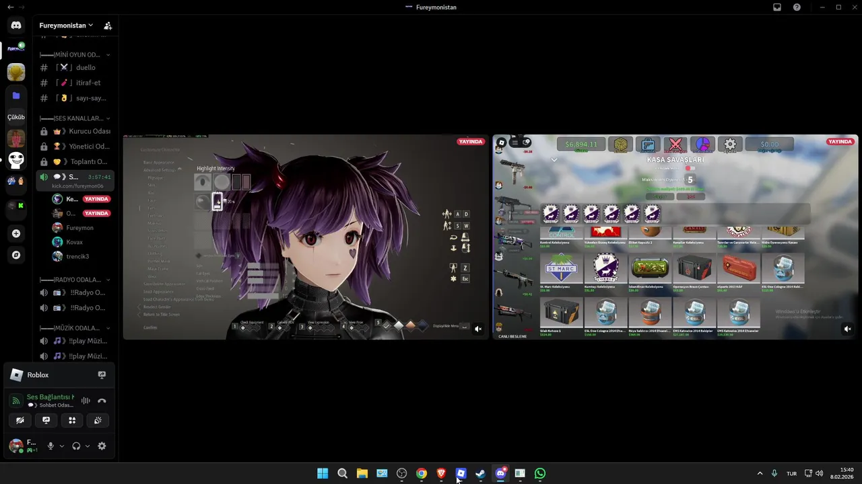The width and height of the screenshot is (862, 484).
Task: Open the Fureymonistan server dropdown menu
Action: pyautogui.click(x=66, y=26)
